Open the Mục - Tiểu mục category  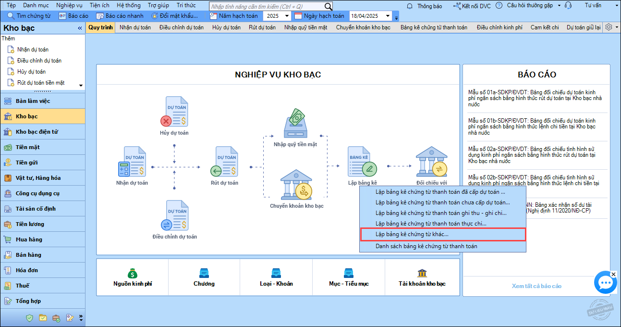pos(349,277)
